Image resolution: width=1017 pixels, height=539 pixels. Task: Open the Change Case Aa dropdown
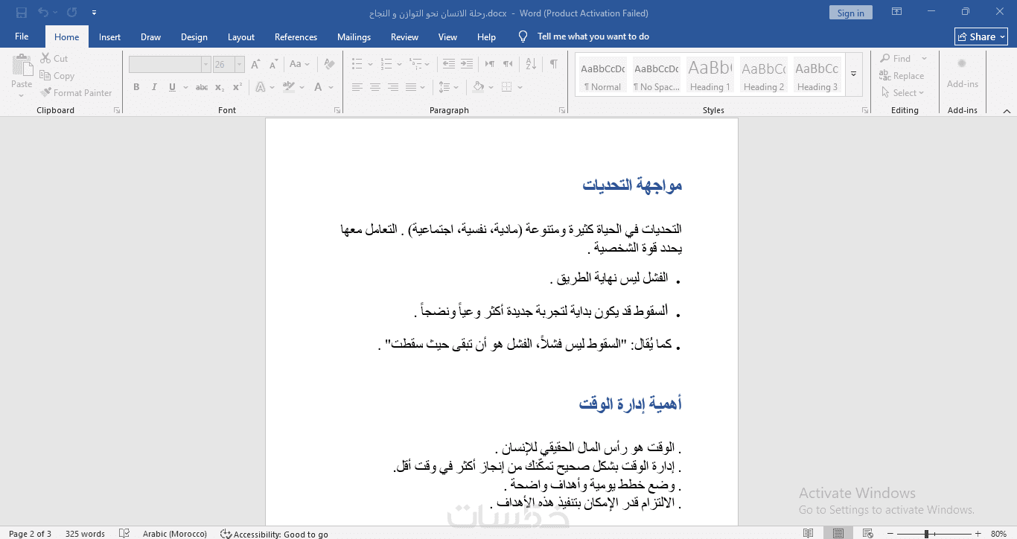(x=300, y=65)
